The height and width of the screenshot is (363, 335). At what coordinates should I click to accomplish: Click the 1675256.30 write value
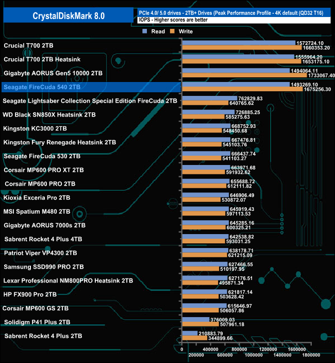point(317,89)
